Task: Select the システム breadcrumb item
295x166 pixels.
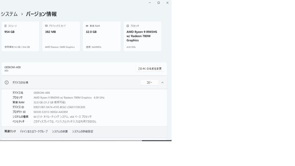Action: [9, 14]
